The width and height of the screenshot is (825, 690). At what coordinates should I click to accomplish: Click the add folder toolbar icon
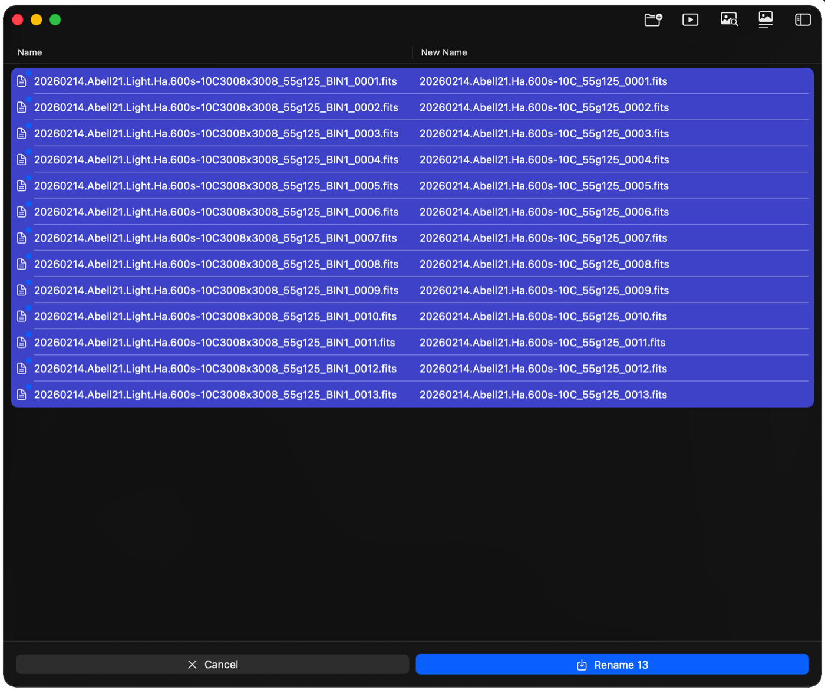coord(653,20)
